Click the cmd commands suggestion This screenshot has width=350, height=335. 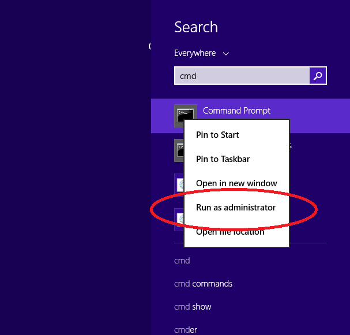(203, 284)
